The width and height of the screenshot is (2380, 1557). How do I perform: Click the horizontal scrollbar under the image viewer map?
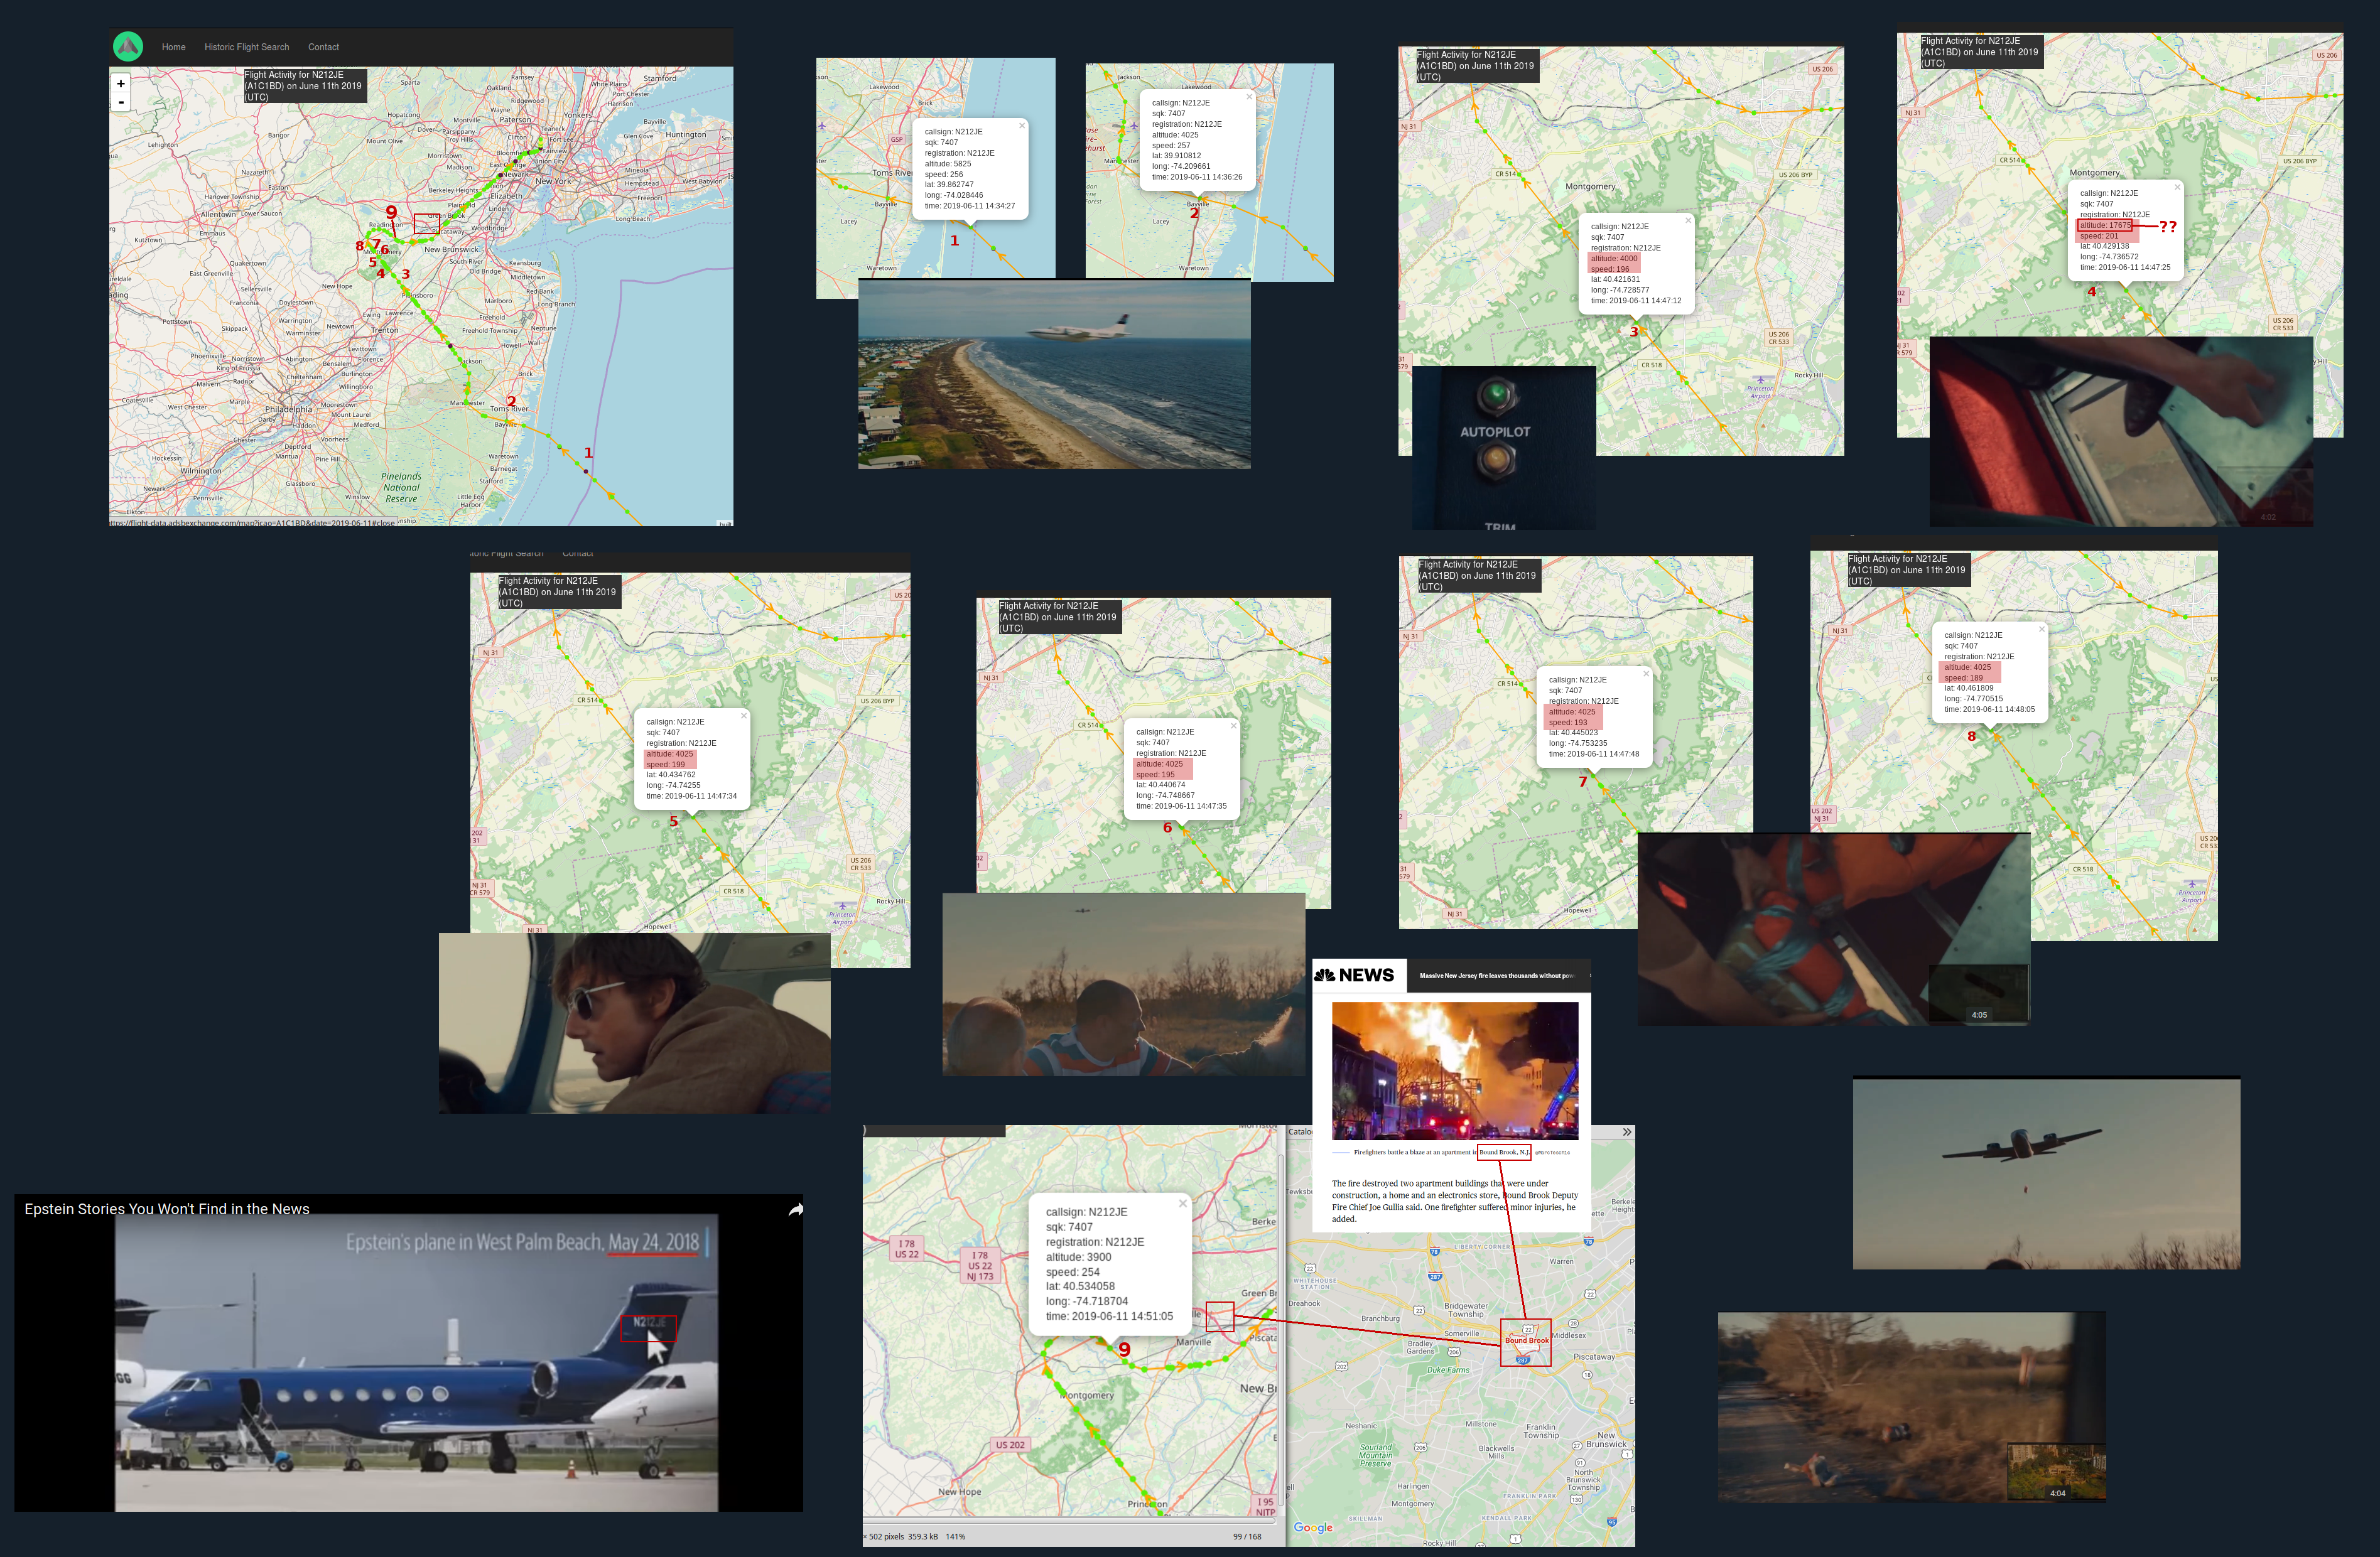1070,1522
